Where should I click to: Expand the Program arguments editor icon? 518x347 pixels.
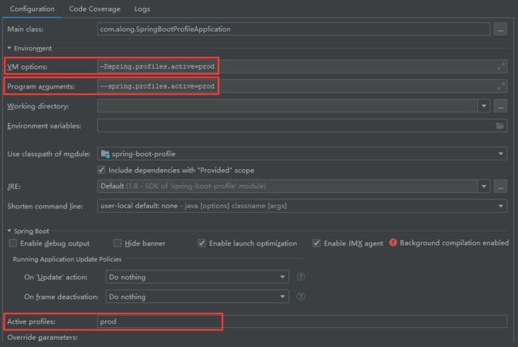pyautogui.click(x=500, y=86)
